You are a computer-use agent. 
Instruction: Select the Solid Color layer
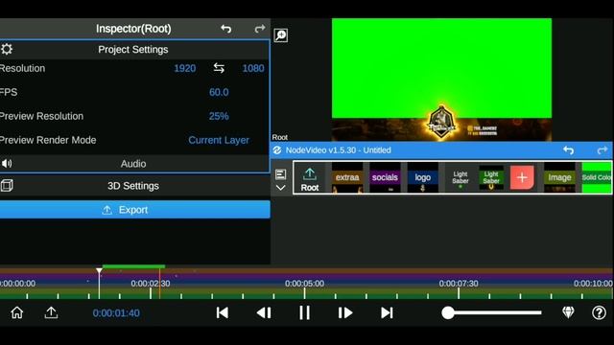pos(597,177)
